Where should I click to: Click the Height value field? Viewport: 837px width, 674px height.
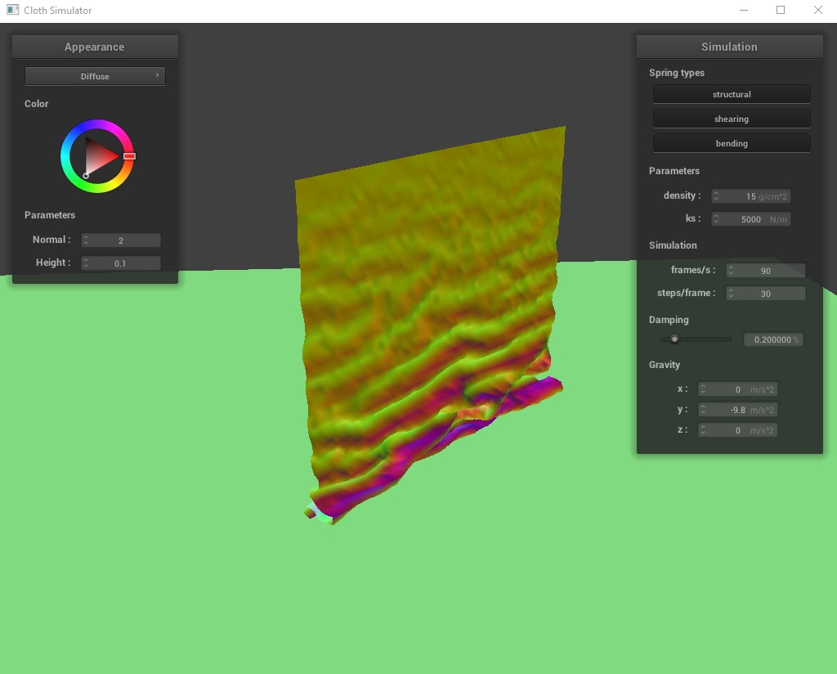pos(121,263)
